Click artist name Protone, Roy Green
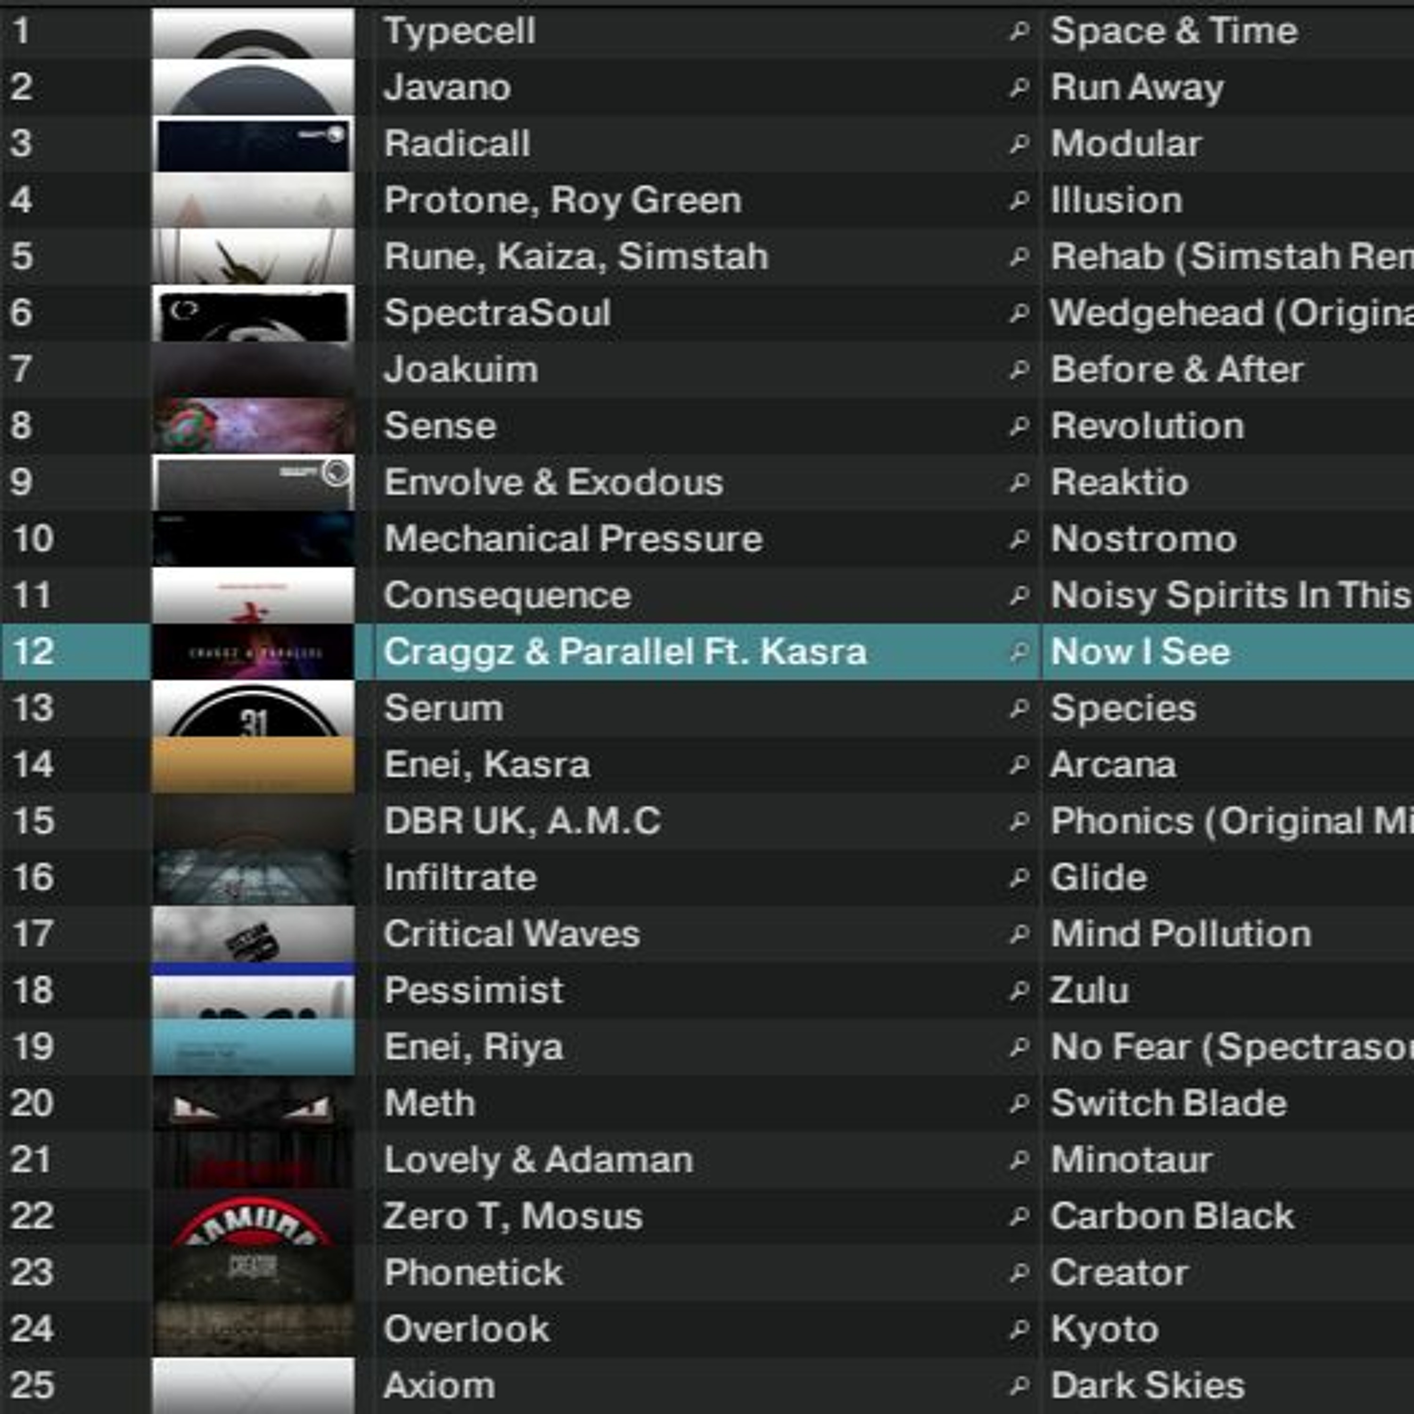 (562, 200)
